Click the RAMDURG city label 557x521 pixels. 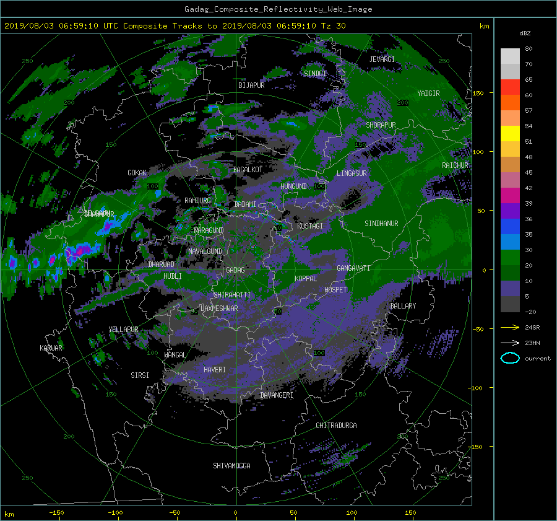pos(197,201)
